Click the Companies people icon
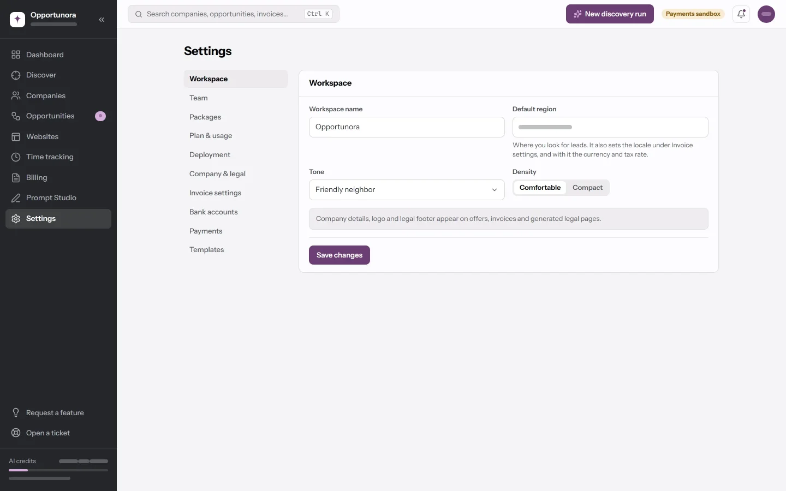Screen dimensions: 786x491 (16, 95)
